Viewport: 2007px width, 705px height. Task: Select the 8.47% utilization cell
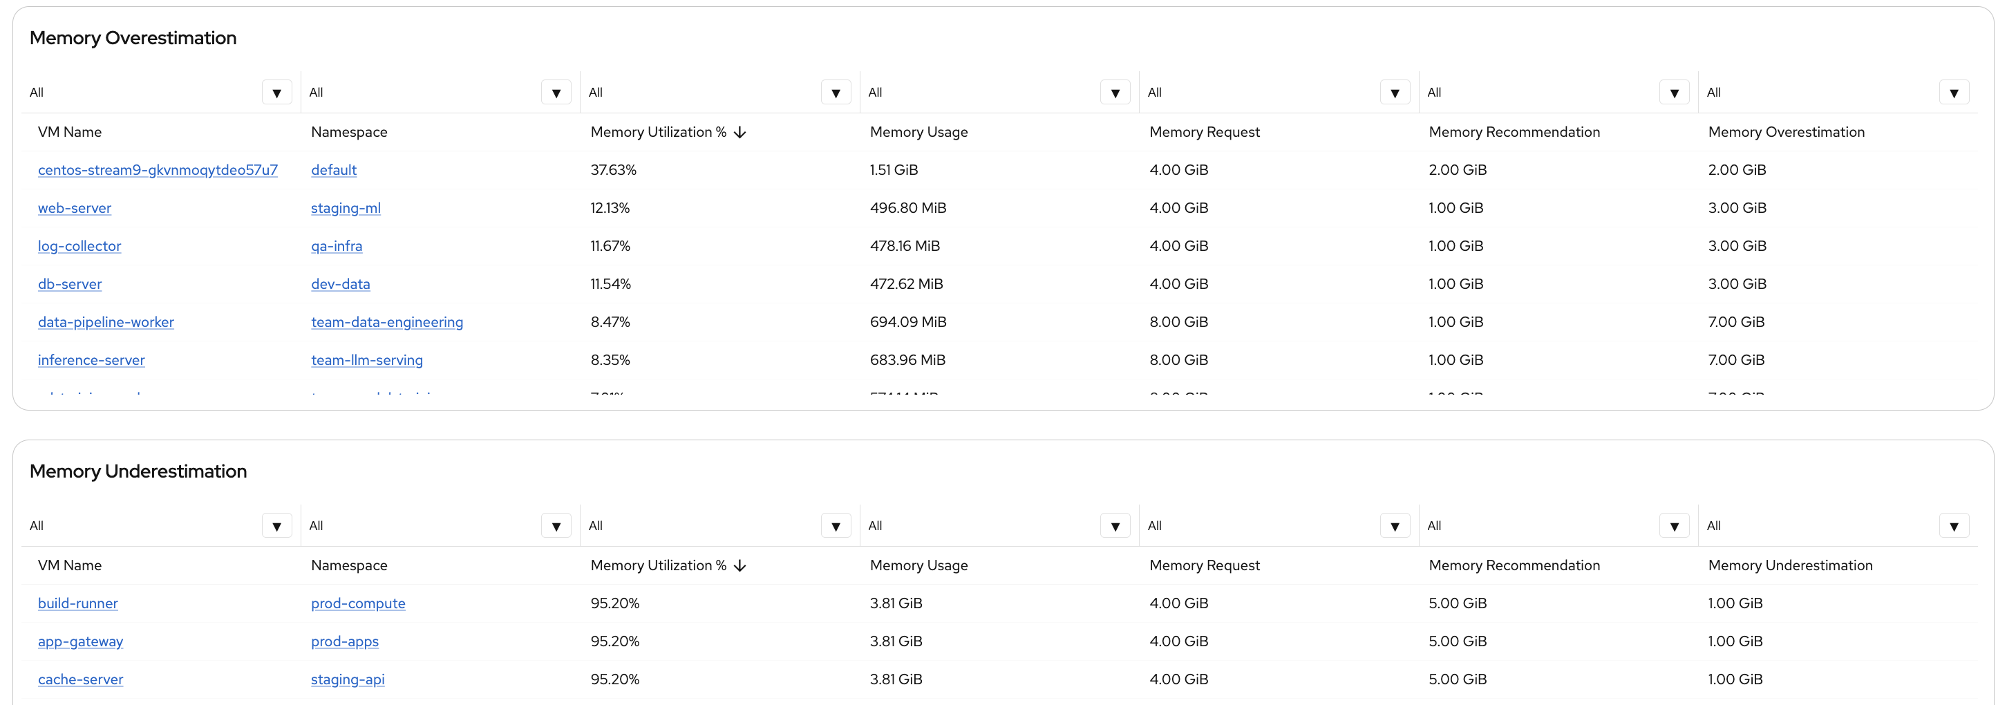click(610, 323)
